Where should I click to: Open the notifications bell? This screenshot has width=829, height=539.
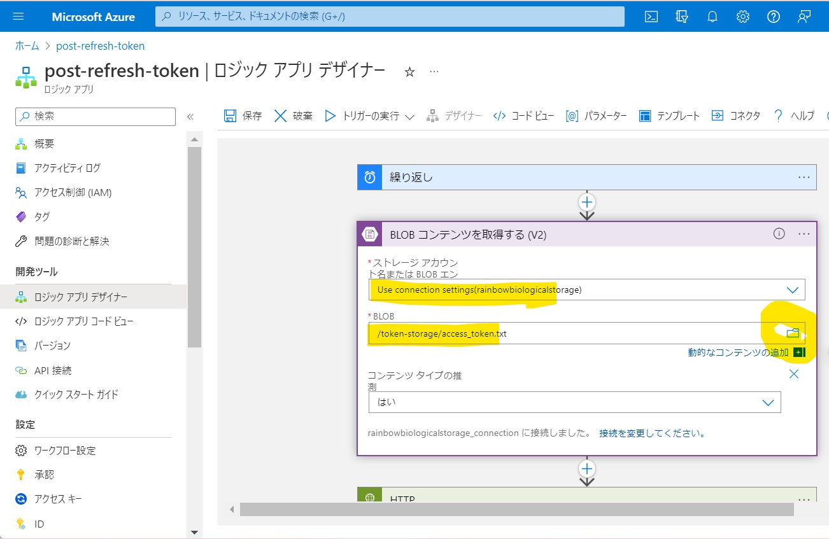click(x=712, y=17)
